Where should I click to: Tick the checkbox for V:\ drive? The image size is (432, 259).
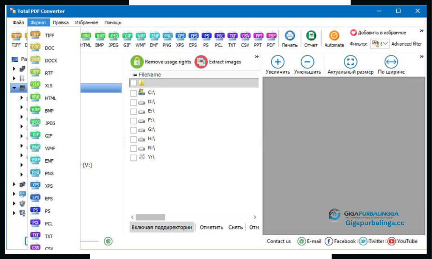point(134,158)
